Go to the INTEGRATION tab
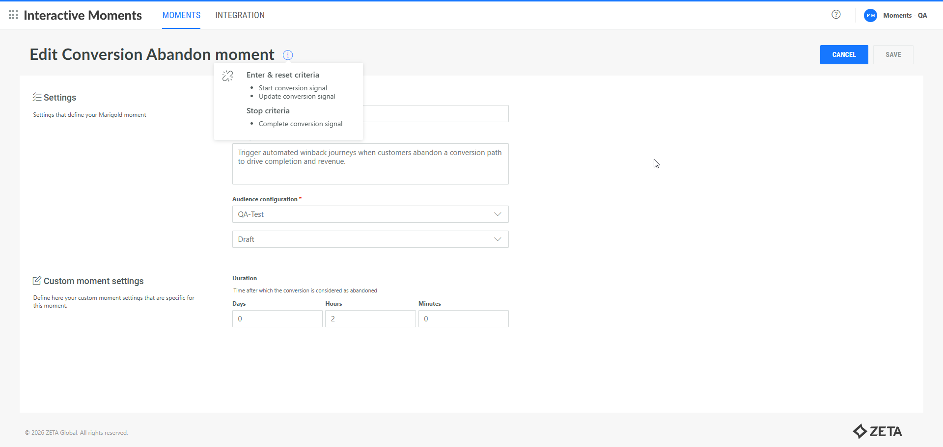This screenshot has width=943, height=447. [x=240, y=15]
